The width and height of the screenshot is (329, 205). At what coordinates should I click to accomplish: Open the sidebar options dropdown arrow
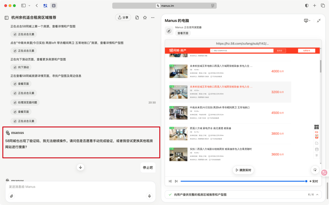tap(29, 6)
